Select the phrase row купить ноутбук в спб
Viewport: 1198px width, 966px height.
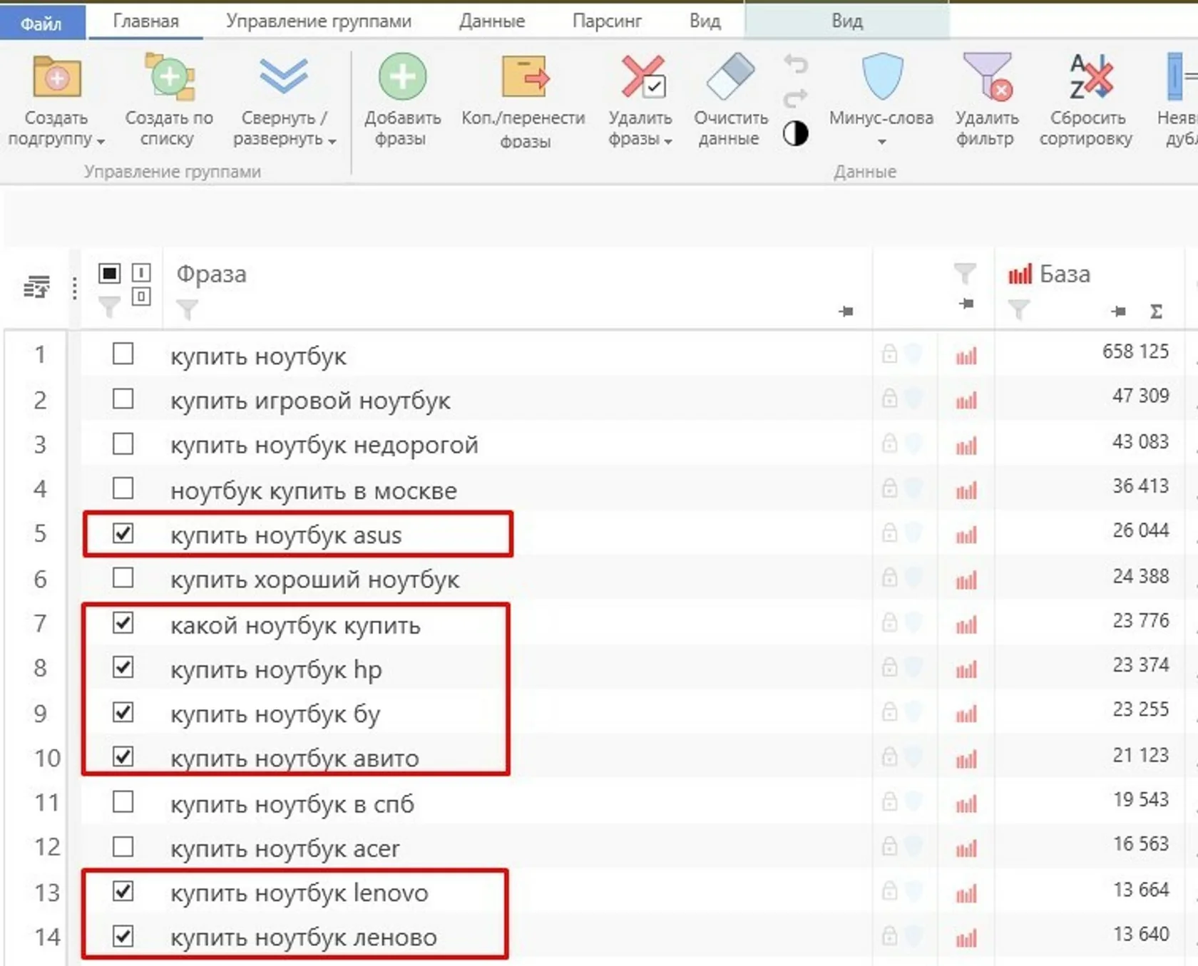click(477, 802)
